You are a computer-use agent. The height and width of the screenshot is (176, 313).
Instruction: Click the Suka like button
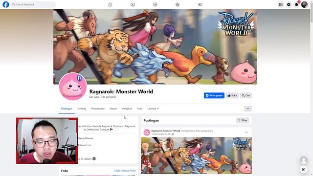pyautogui.click(x=232, y=95)
